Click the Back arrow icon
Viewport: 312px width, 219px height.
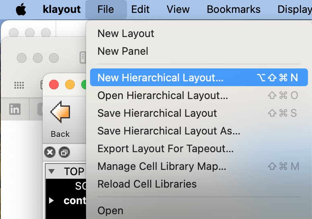tap(60, 113)
